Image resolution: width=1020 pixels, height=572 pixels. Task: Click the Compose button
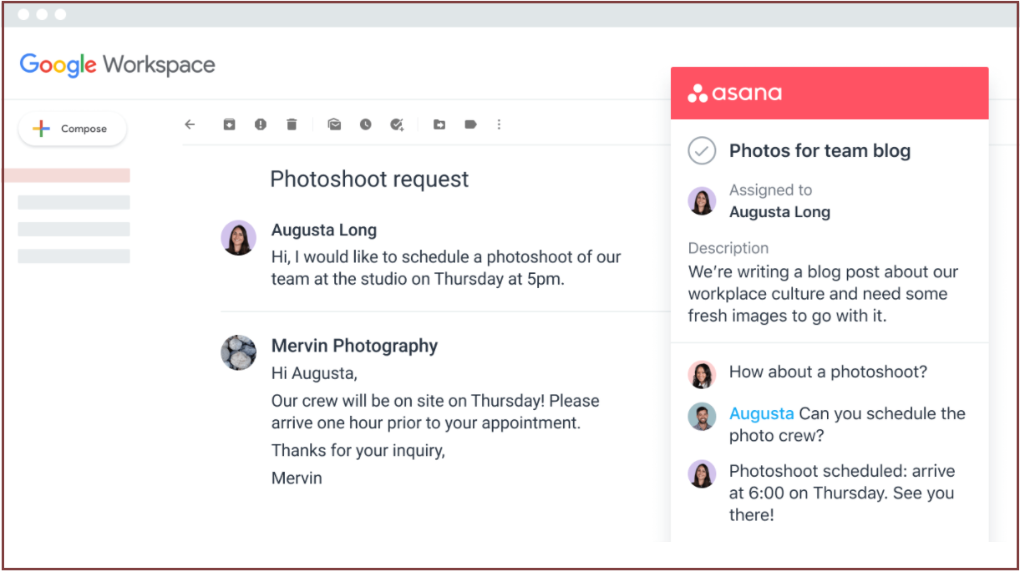[72, 129]
